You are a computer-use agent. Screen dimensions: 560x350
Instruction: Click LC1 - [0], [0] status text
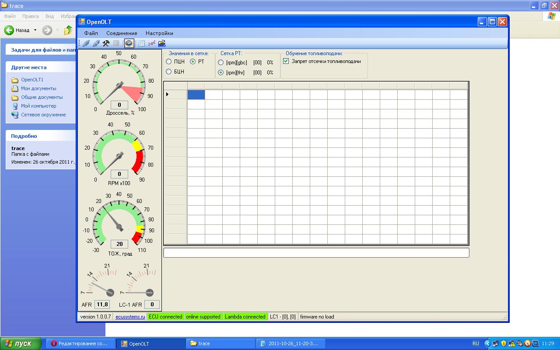pyautogui.click(x=283, y=317)
